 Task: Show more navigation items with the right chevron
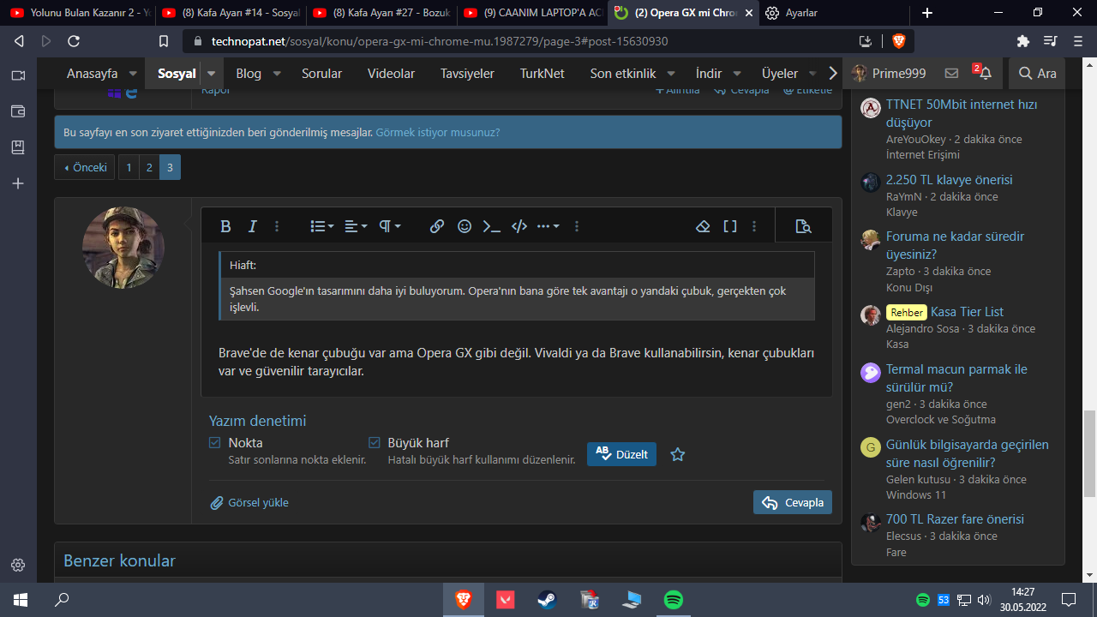[x=832, y=74]
